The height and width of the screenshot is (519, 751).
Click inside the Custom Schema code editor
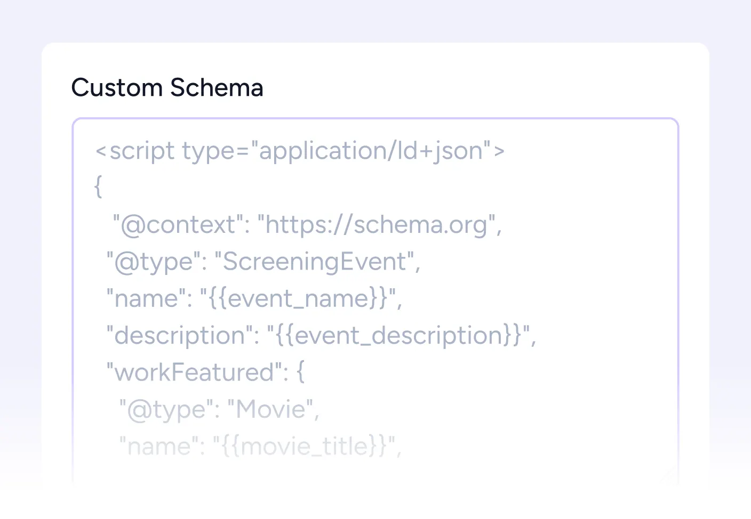[x=373, y=298]
